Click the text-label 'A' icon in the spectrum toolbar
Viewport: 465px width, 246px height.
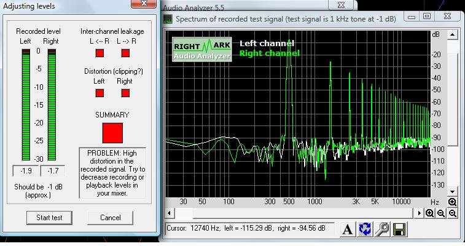click(x=348, y=229)
